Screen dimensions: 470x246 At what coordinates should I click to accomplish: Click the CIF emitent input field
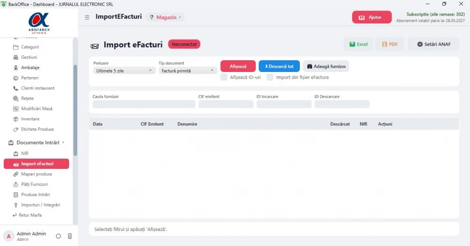pyautogui.click(x=226, y=104)
